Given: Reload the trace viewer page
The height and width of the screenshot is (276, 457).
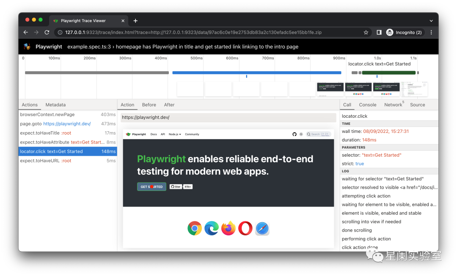Looking at the screenshot, I should coord(47,32).
